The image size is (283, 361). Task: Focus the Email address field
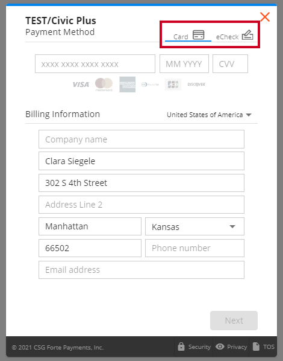[x=141, y=270]
